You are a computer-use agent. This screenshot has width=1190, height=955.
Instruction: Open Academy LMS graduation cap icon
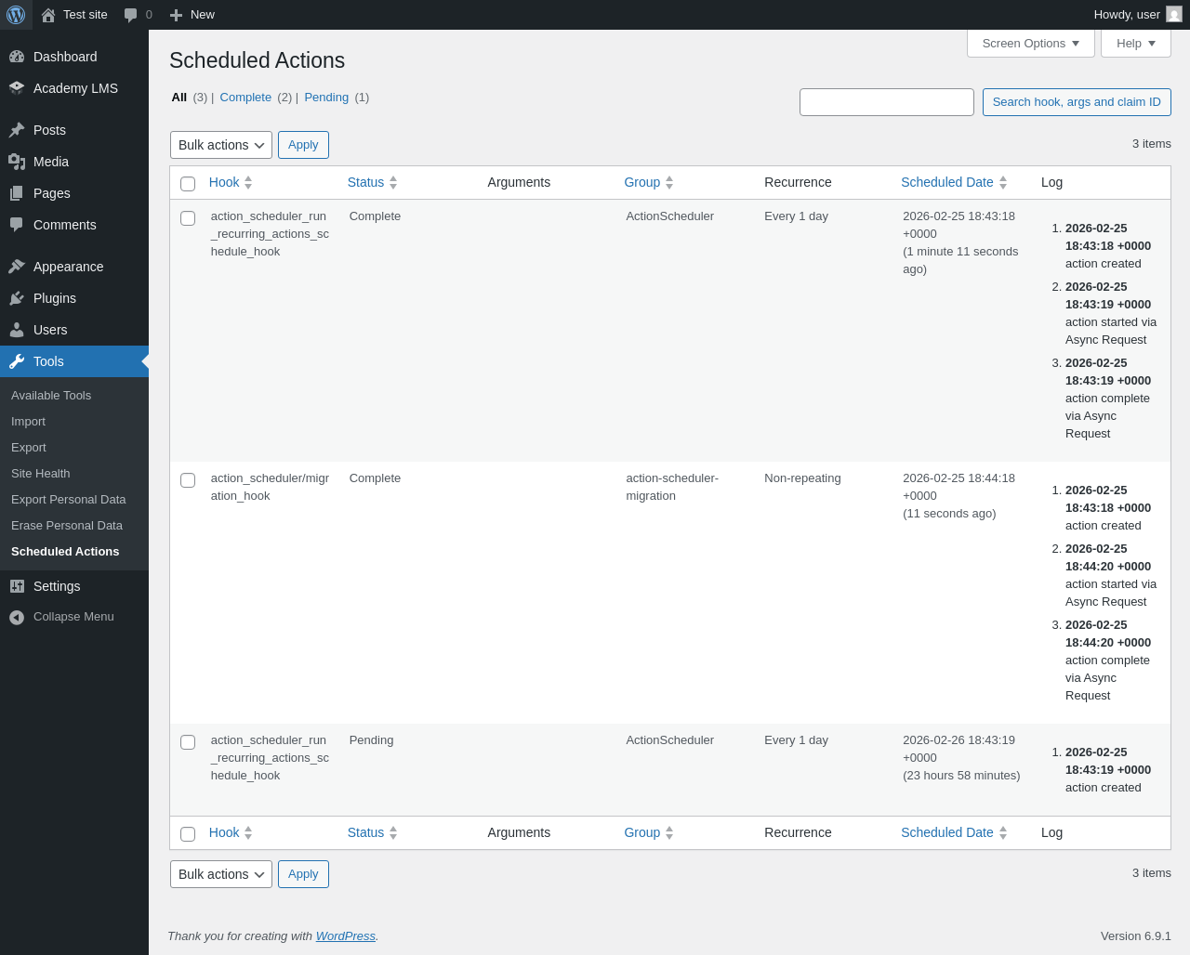tap(17, 88)
